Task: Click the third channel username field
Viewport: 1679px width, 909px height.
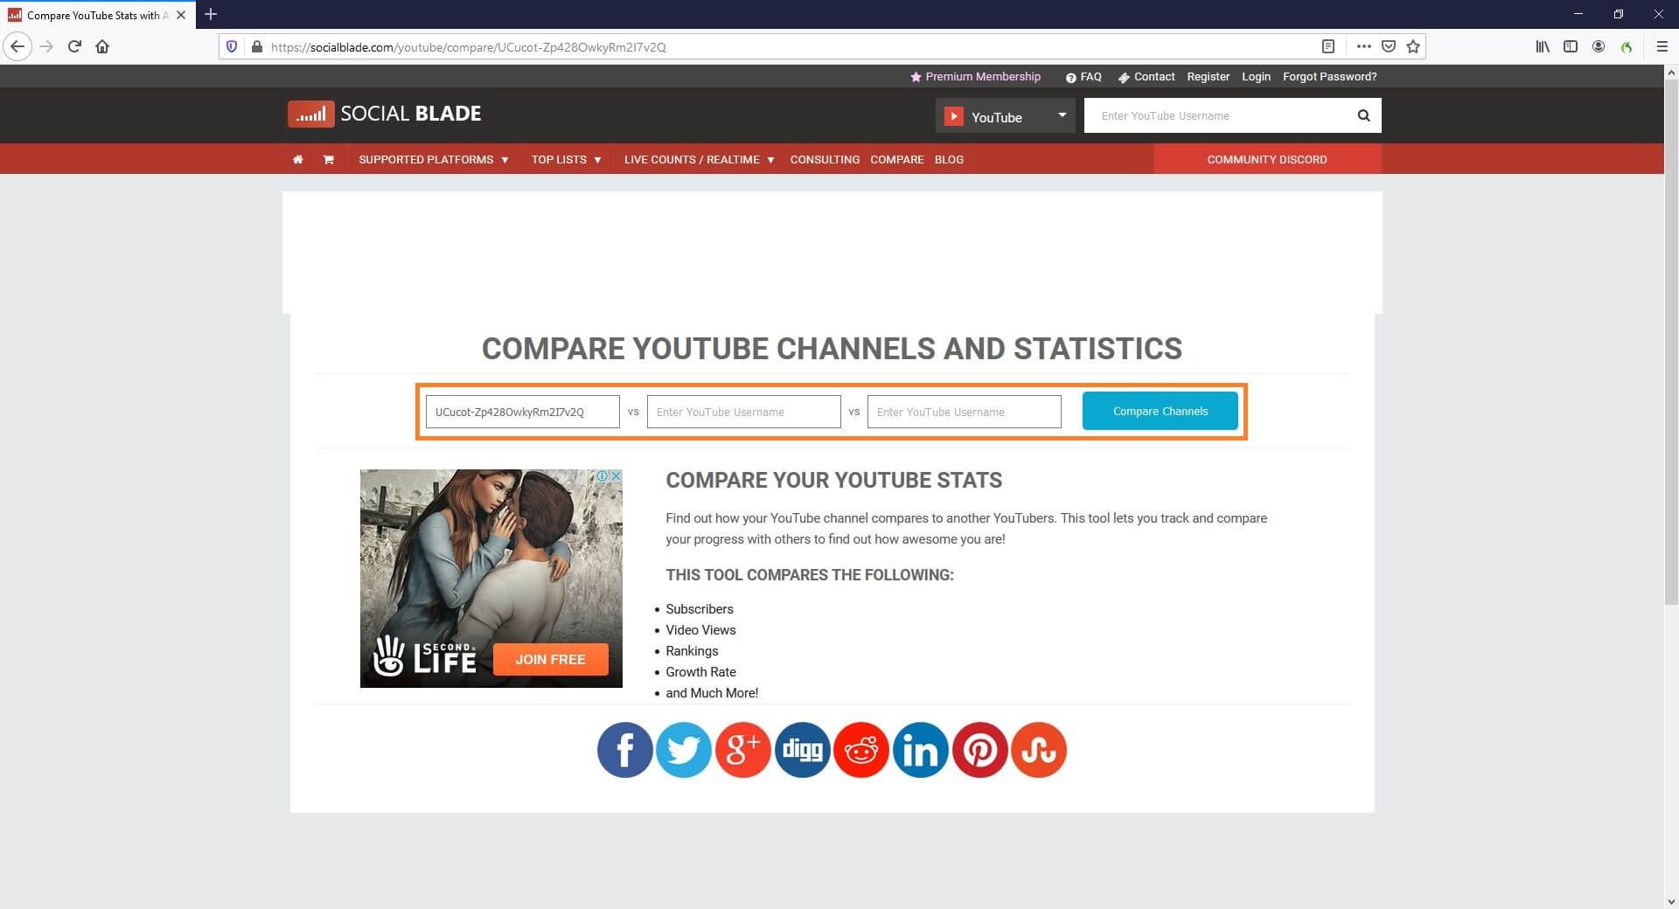Action: point(965,412)
